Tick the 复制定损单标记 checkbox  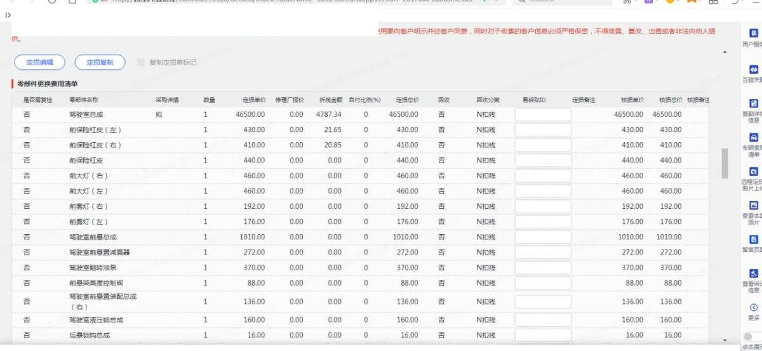141,62
